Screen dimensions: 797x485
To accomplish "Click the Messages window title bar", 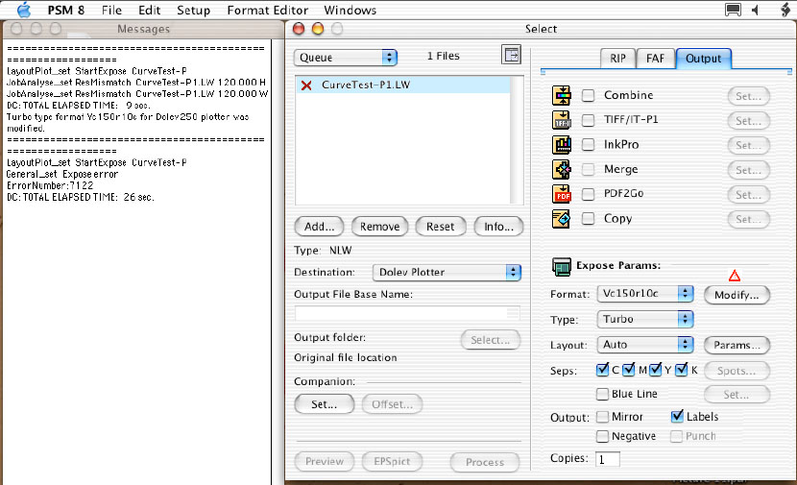I will (x=143, y=29).
